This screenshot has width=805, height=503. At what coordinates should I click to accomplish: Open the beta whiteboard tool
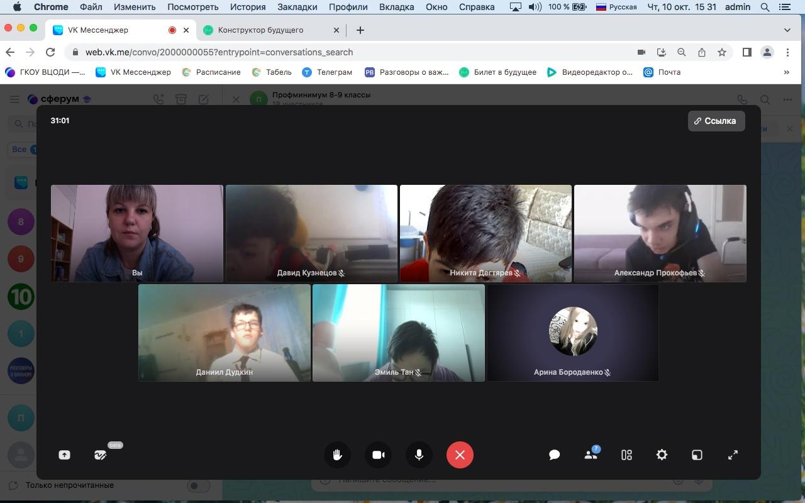point(100,455)
